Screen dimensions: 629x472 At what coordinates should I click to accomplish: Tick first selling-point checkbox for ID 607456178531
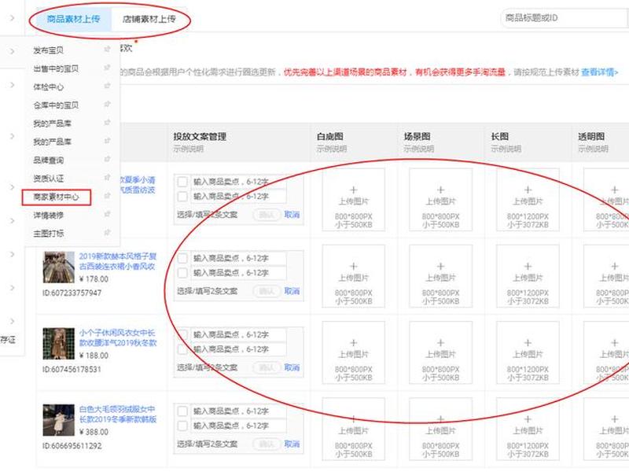pos(182,334)
